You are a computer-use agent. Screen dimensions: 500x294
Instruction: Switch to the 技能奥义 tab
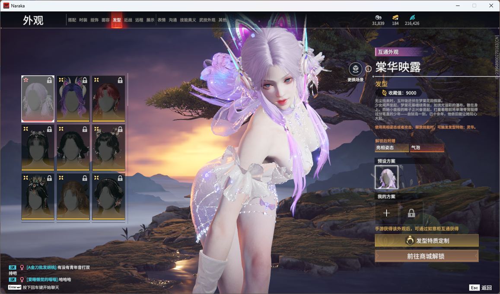(188, 20)
